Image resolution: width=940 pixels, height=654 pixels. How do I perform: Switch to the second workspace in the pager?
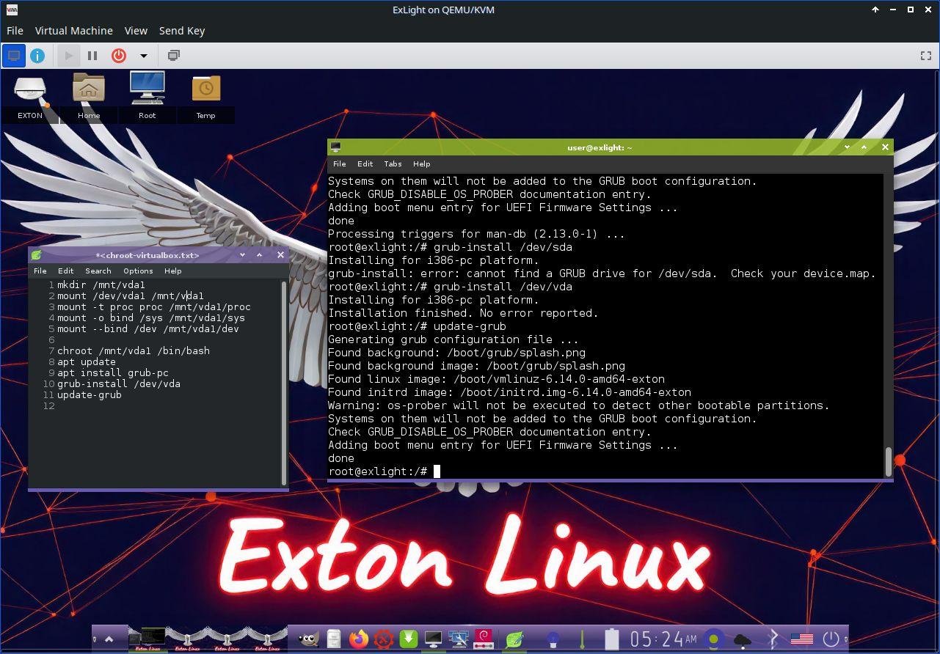pyautogui.click(x=187, y=639)
